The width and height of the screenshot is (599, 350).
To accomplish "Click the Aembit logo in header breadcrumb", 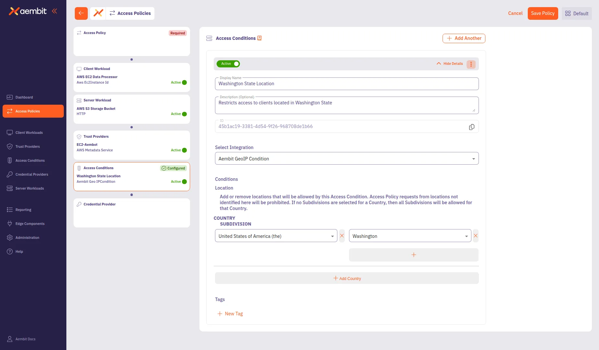I will [x=98, y=13].
